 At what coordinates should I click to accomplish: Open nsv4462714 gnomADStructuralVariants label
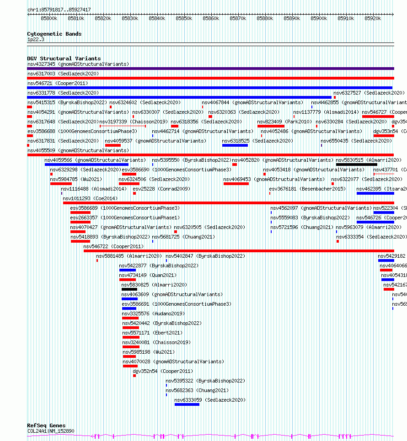click(x=203, y=131)
